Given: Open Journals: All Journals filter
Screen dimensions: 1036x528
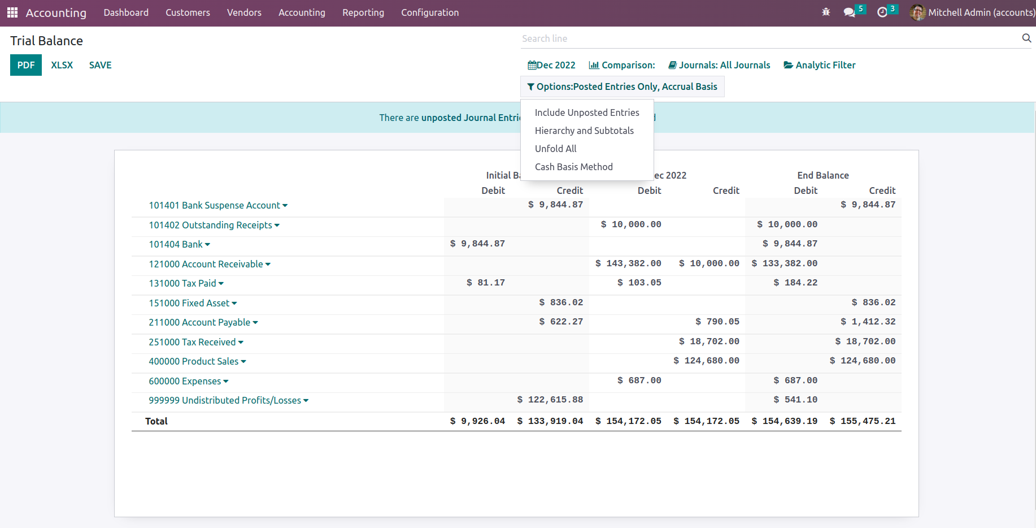Looking at the screenshot, I should point(719,65).
